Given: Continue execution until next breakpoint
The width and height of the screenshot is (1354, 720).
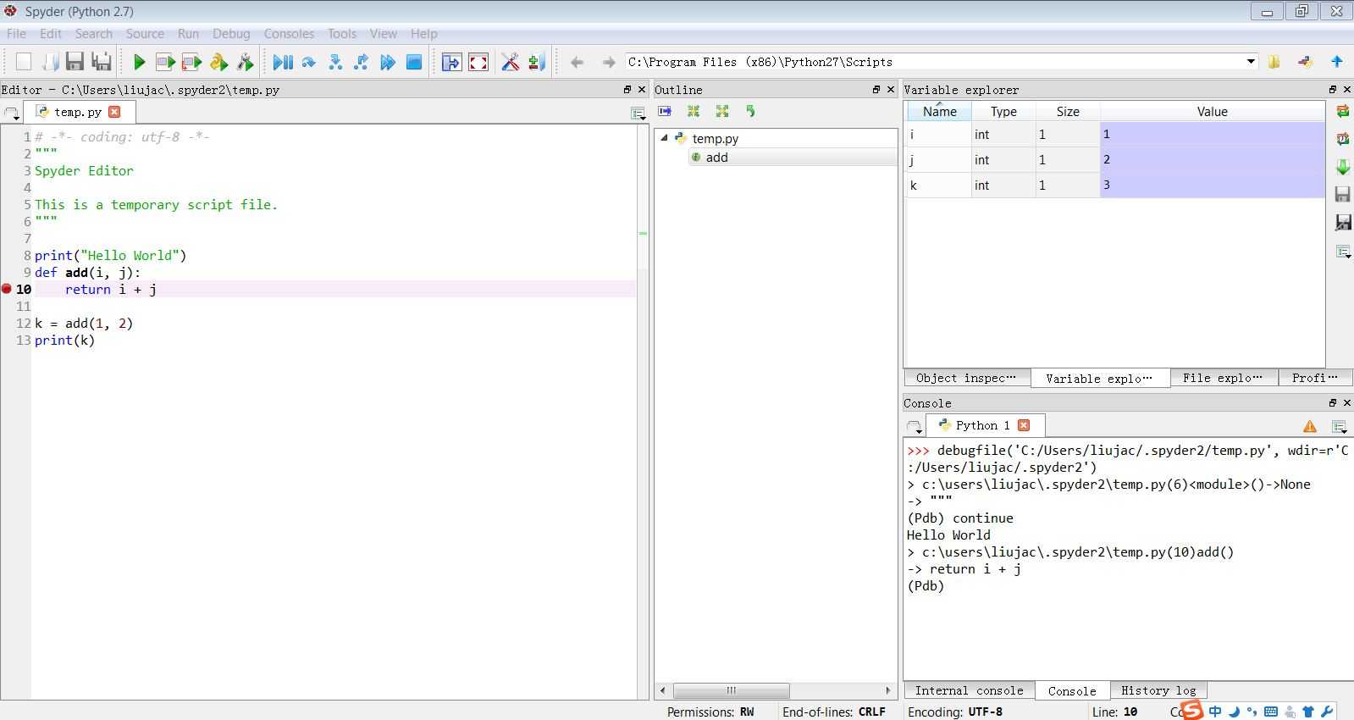Looking at the screenshot, I should (388, 62).
